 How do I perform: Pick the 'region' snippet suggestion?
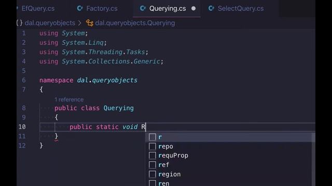pos(229,174)
